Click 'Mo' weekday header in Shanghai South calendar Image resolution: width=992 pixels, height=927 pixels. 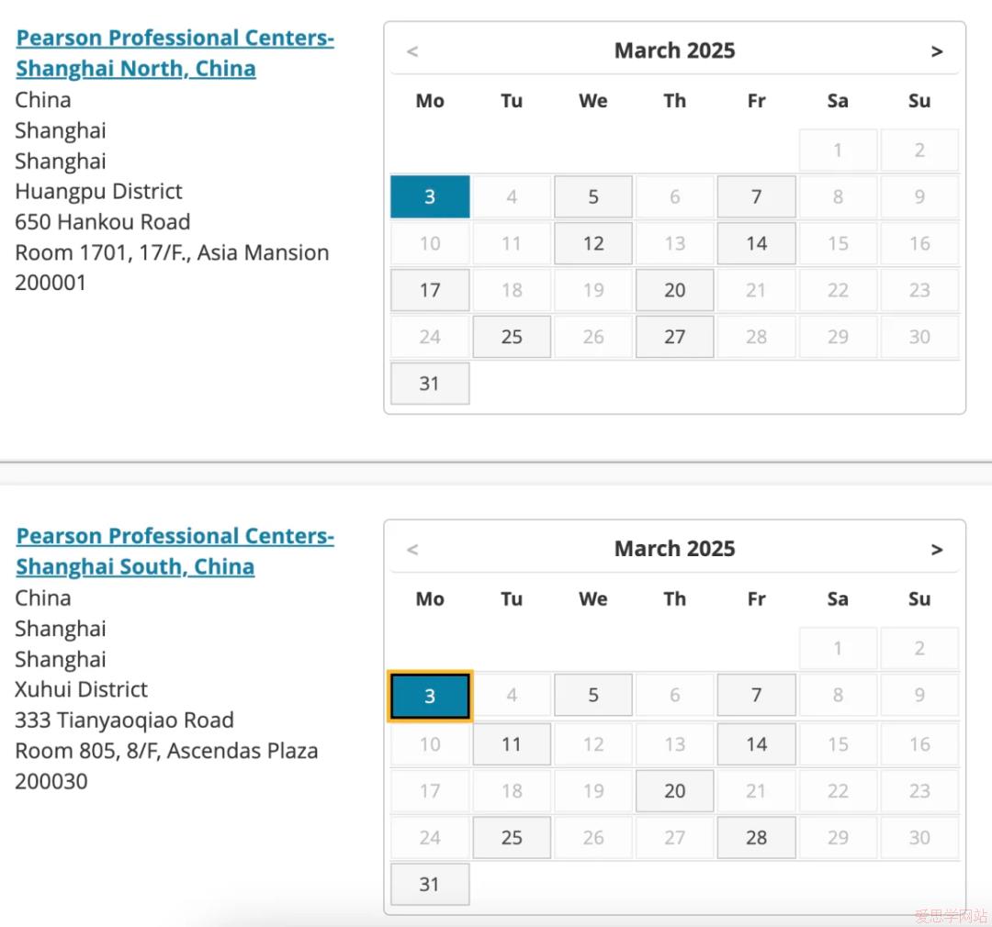(430, 599)
